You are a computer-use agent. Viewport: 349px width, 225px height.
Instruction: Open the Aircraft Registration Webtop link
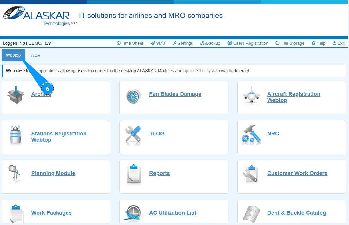[x=293, y=97]
